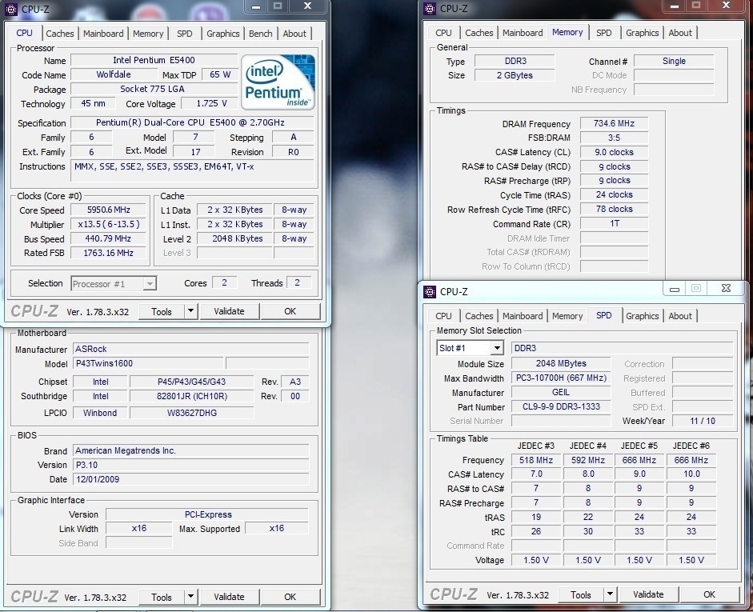753x612 pixels.
Task: Expand the Tools arrow in the SPD window
Action: [610, 594]
